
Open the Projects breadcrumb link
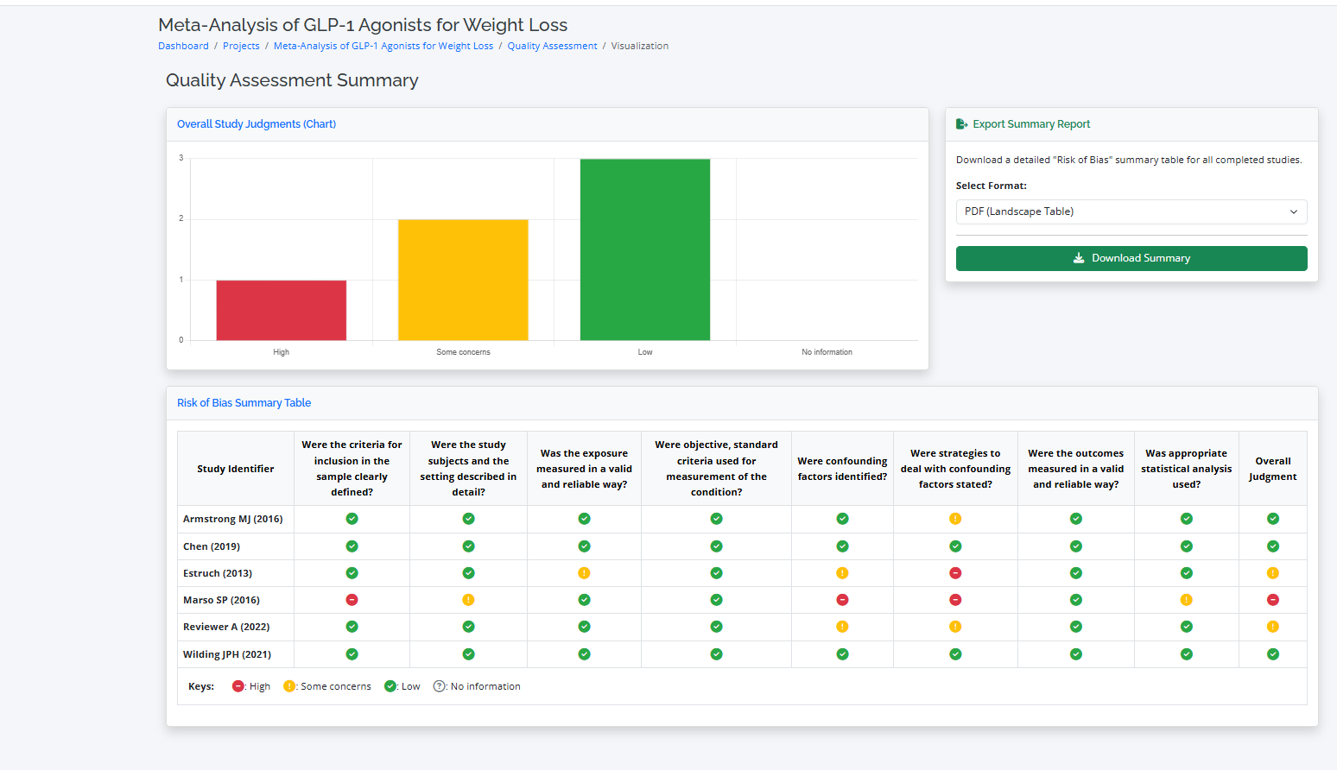click(241, 47)
